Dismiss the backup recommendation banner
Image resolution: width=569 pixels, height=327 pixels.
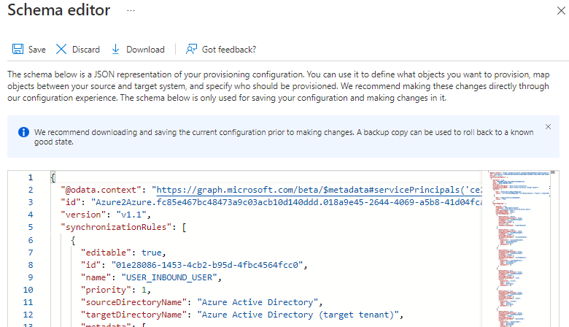coord(548,127)
